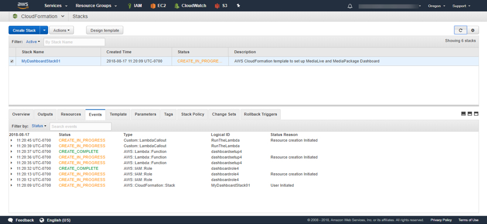The width and height of the screenshot is (487, 224).
Task: Switch to the Parameters tab
Action: tap(145, 114)
